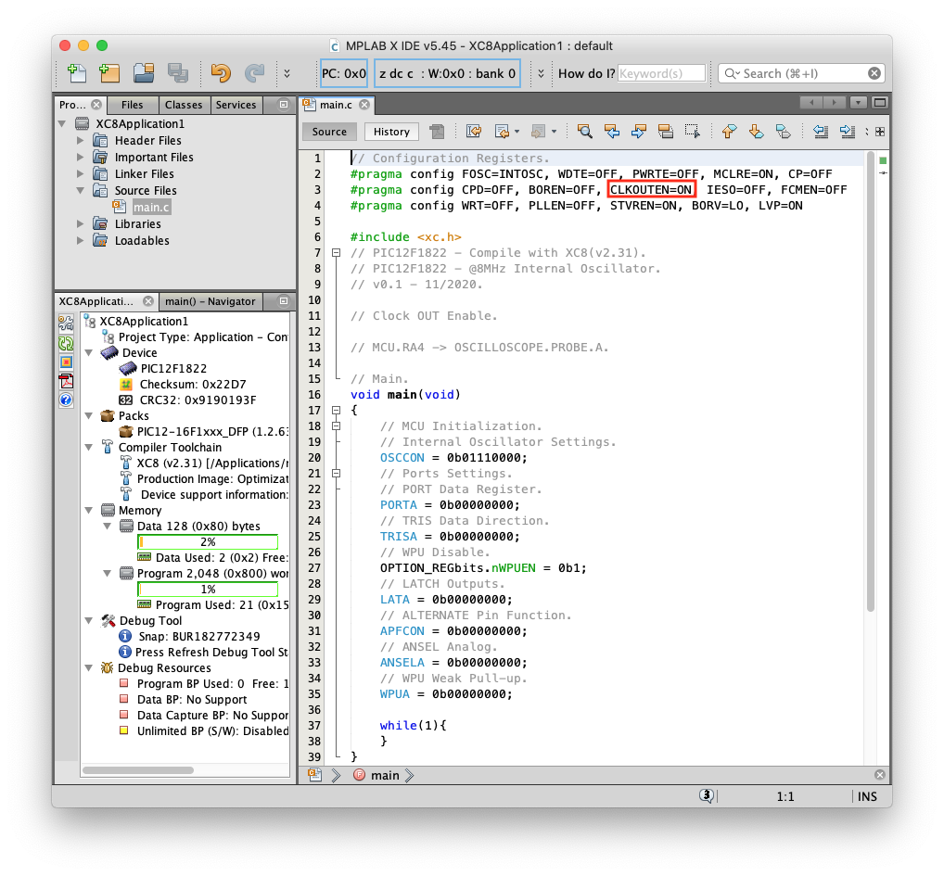Viewport: 944px width, 876px height.
Task: Click the New Project toolbar icon
Action: [x=109, y=73]
